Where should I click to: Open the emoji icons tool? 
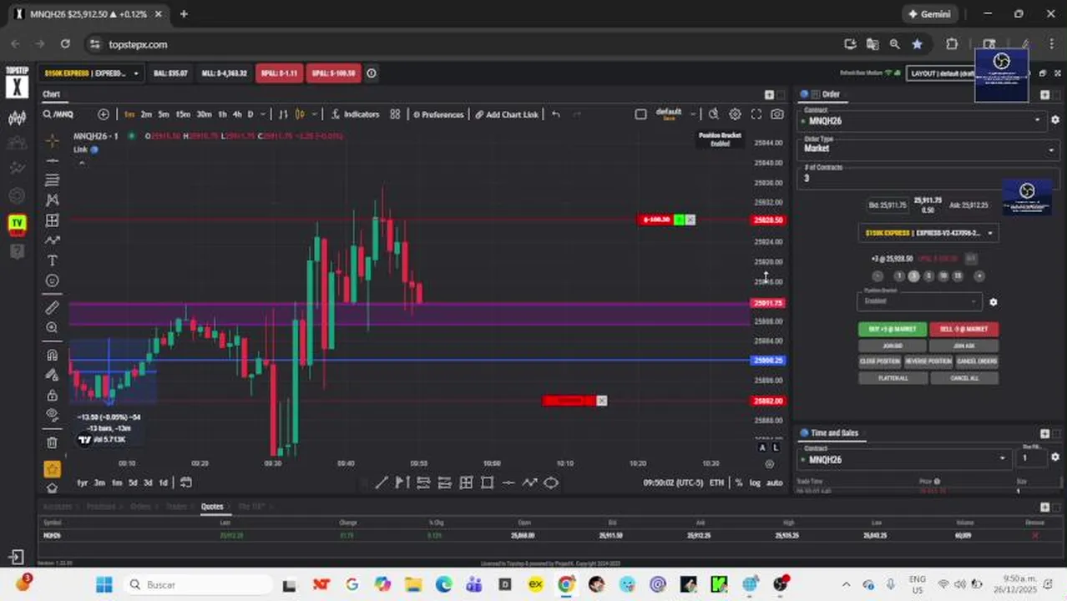pyautogui.click(x=52, y=280)
